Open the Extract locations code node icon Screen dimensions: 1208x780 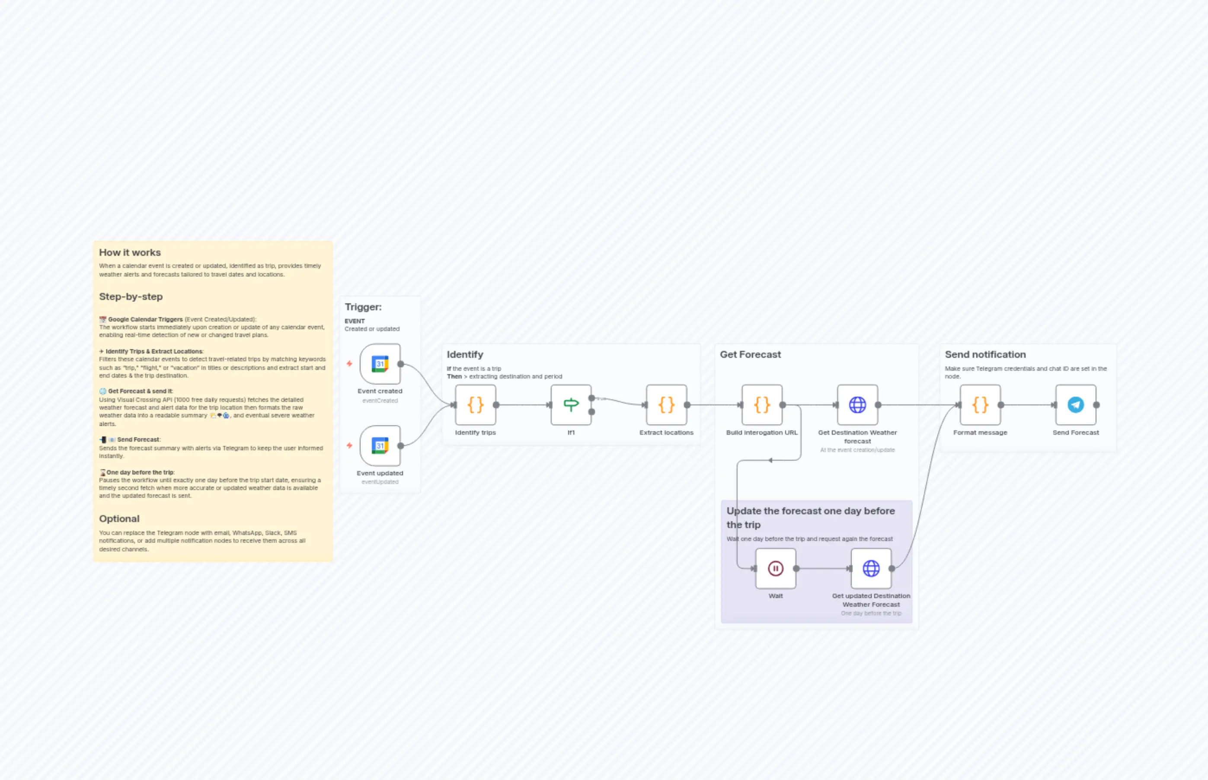click(x=666, y=404)
